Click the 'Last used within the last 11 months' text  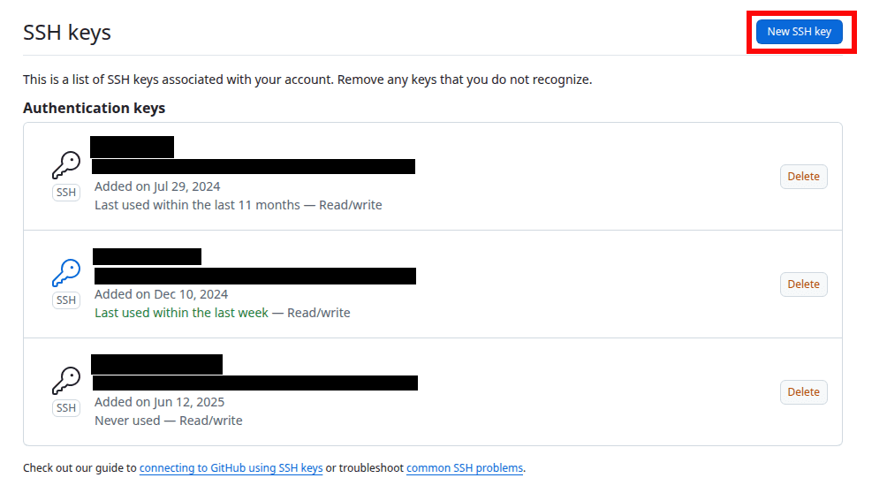[x=197, y=205]
